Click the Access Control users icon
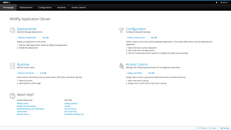Viewport: 231px width, 130px height. (x=121, y=66)
